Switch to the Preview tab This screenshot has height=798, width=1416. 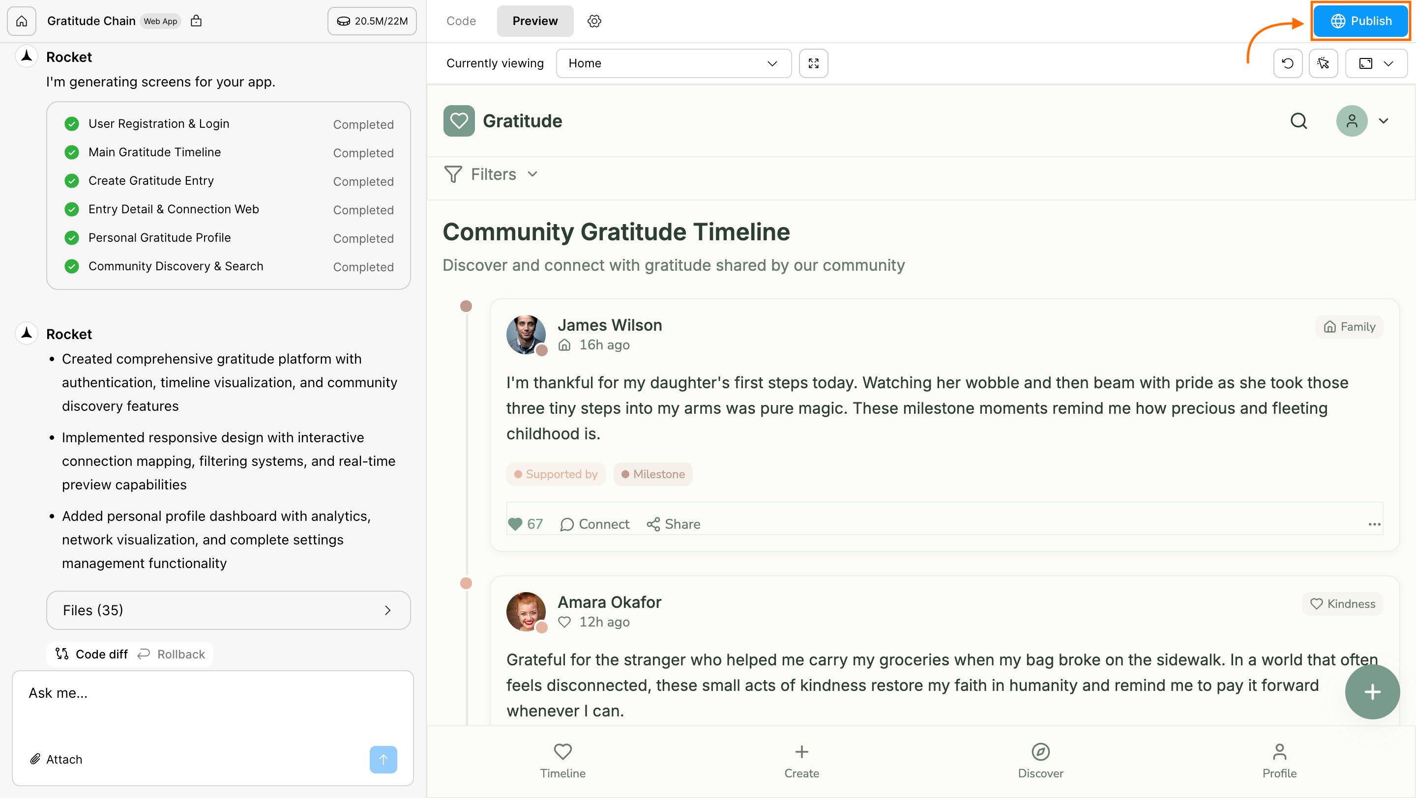[x=535, y=21]
